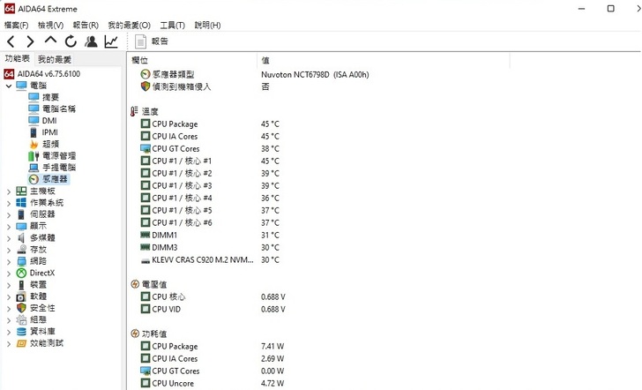Viewport: 642px width, 390px height.
Task: Click the 作業系統 Windows icon
Action: pos(21,202)
